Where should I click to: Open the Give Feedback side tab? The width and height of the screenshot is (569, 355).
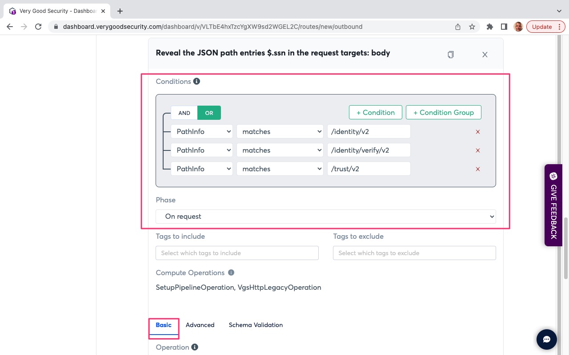point(553,205)
